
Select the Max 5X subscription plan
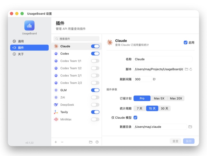point(159,98)
